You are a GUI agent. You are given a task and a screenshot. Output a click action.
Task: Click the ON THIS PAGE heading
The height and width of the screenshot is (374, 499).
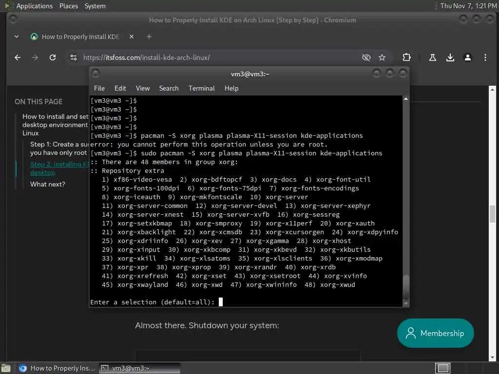(x=38, y=102)
